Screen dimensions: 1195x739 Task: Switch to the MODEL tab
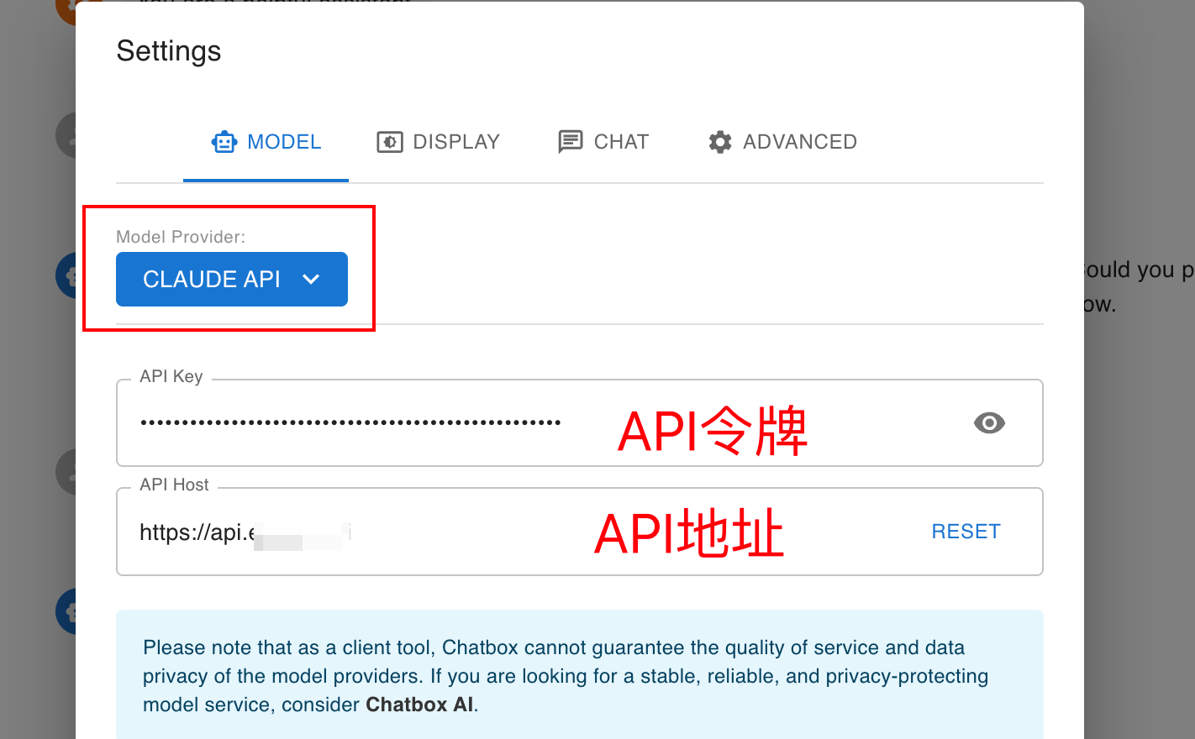[266, 142]
